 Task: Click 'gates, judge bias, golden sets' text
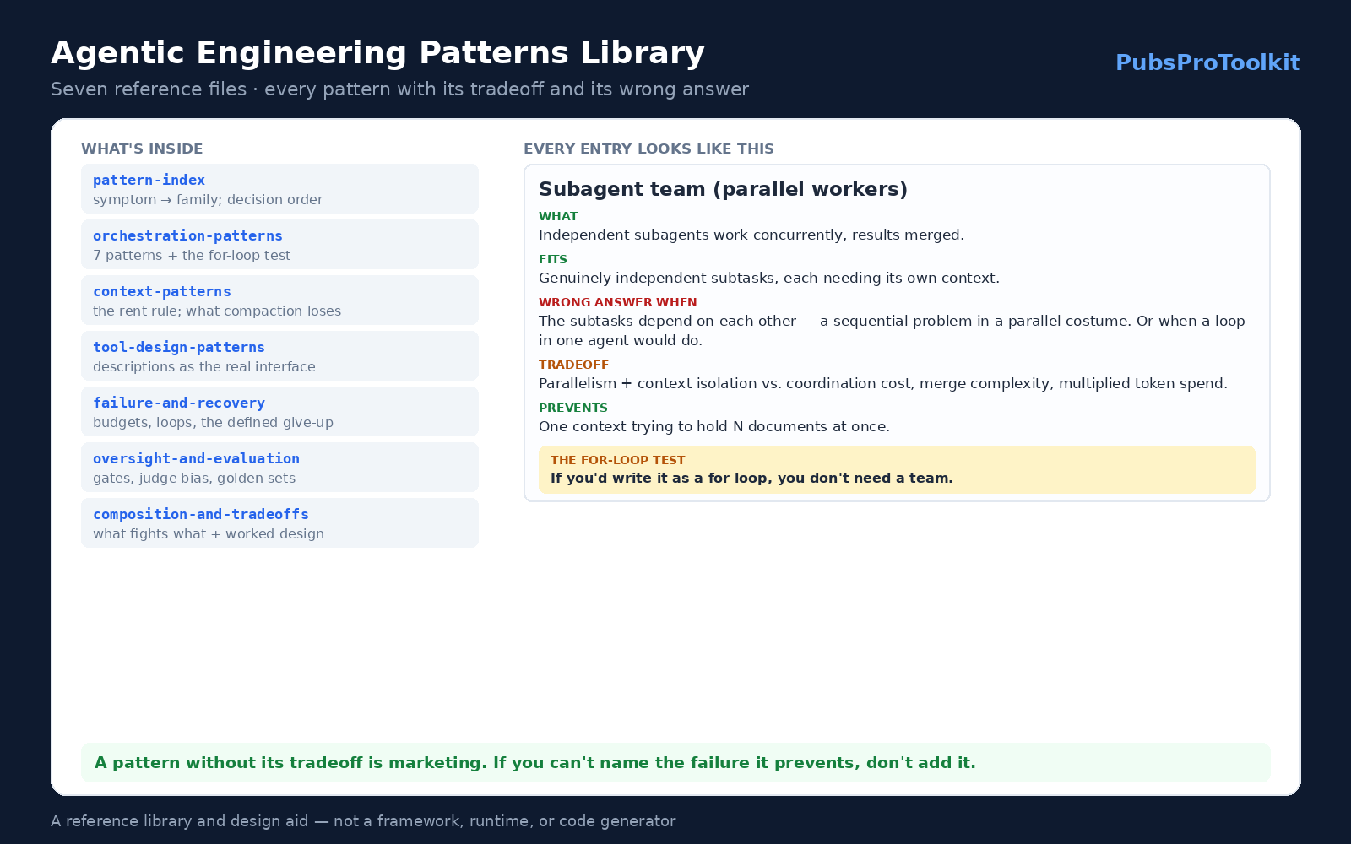194,479
